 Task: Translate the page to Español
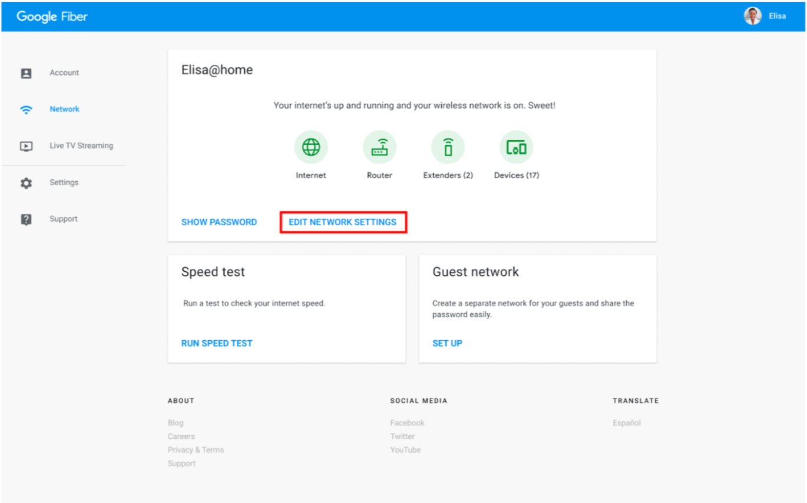click(627, 422)
